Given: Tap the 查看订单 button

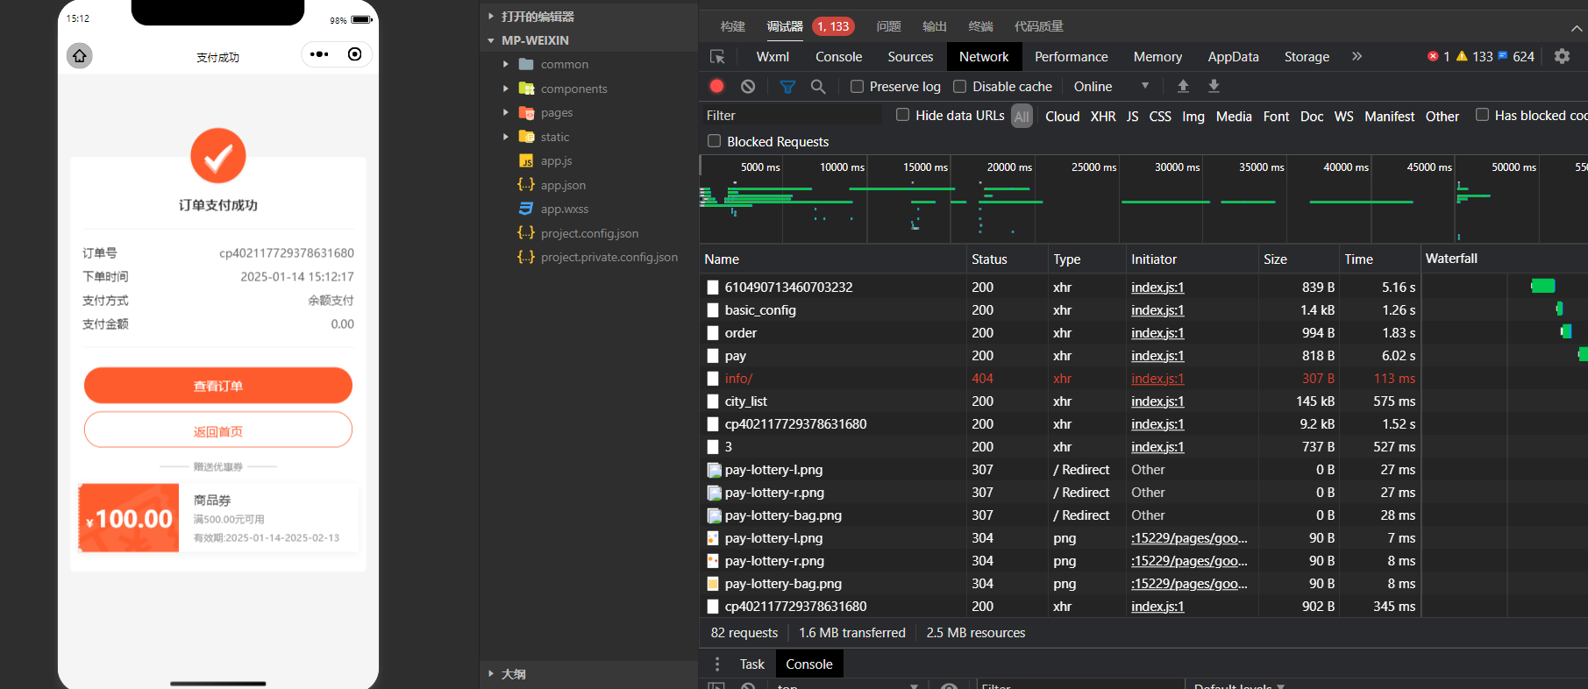Looking at the screenshot, I should pos(218,386).
